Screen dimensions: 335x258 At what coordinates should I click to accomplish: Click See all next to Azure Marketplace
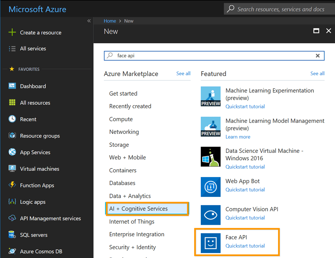183,74
